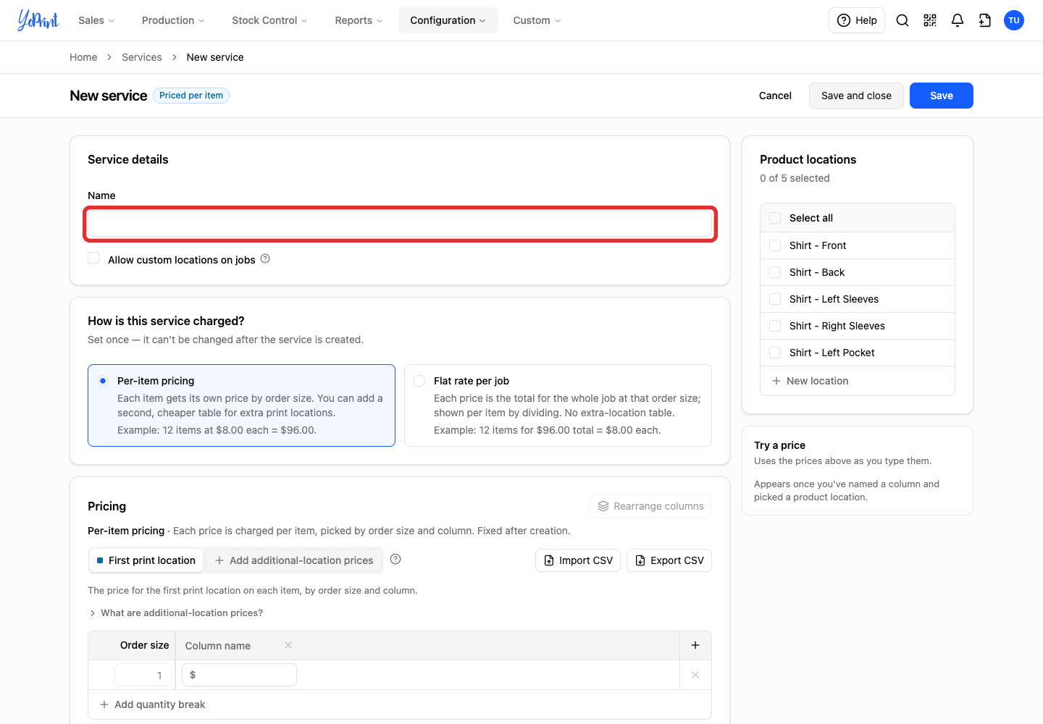The height and width of the screenshot is (724, 1043).
Task: Tick the Select all locations checkbox
Action: coord(775,218)
